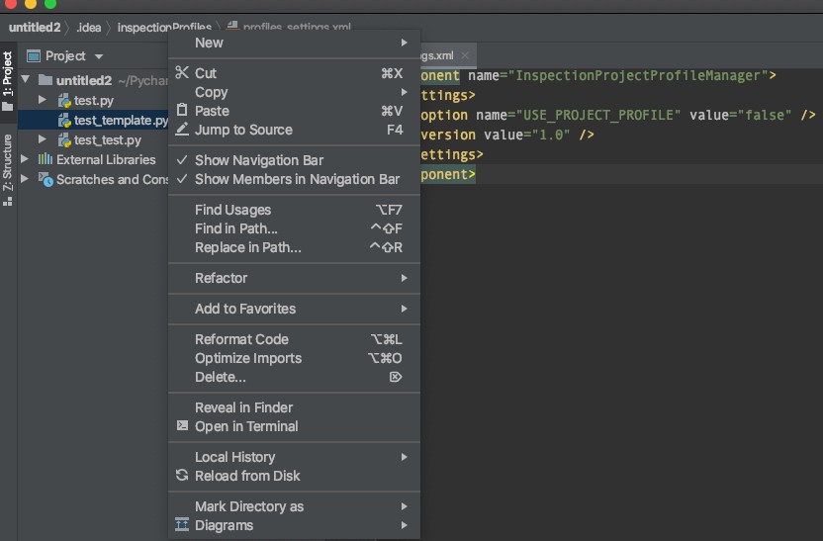Expand the test_test.py tree node
The width and height of the screenshot is (823, 541).
43,139
